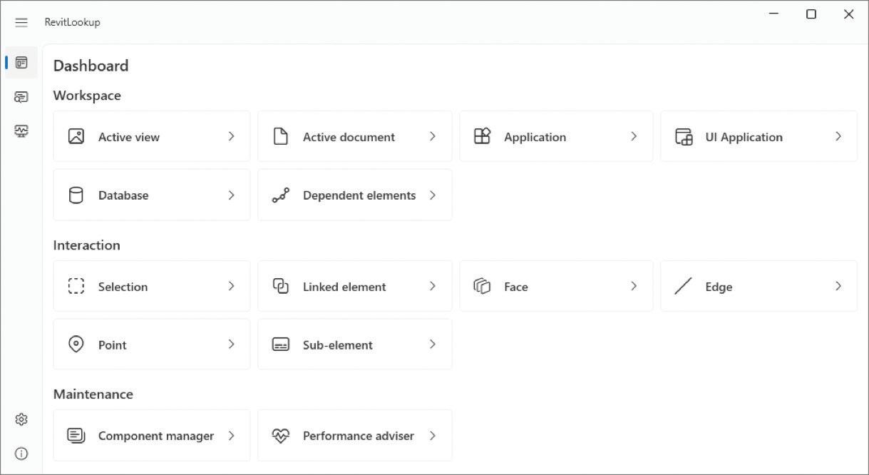Click the Selection dashed-square icon

tap(76, 286)
